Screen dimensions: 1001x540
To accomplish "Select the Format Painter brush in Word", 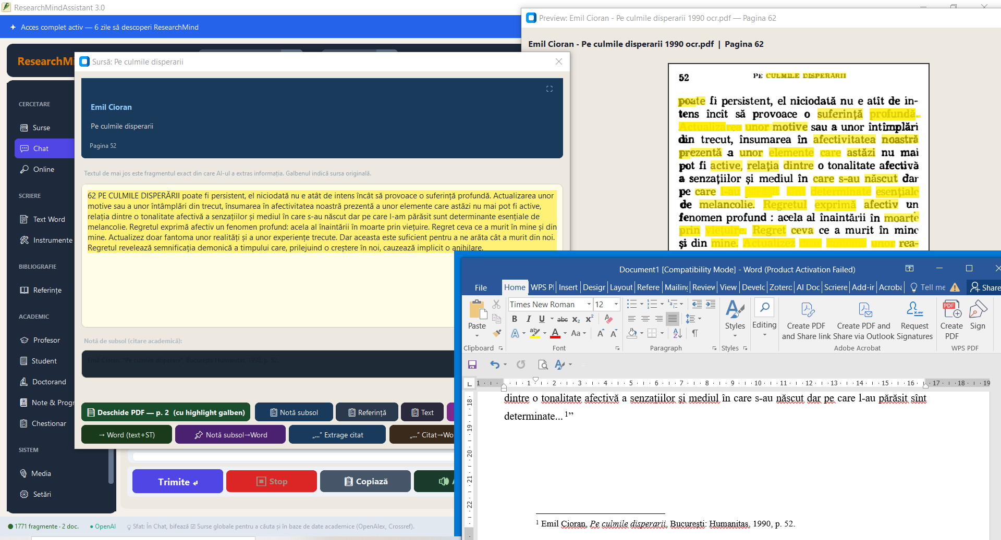I will pyautogui.click(x=496, y=332).
